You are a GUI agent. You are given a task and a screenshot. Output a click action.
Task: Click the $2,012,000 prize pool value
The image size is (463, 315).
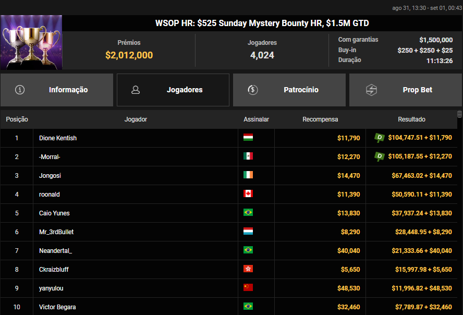click(129, 55)
